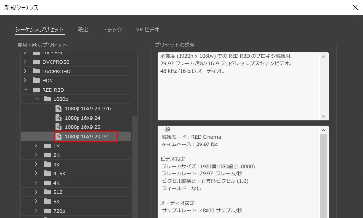The height and width of the screenshot is (218, 363).
Task: Click the preset list vertical scrollbar thumb
Action: [x=134, y=167]
